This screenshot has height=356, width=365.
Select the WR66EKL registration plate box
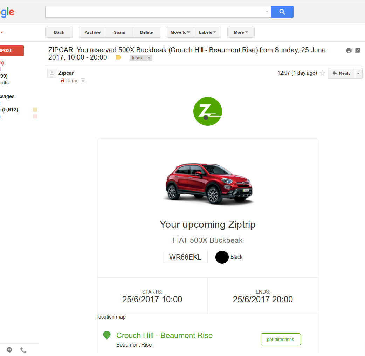coord(185,257)
